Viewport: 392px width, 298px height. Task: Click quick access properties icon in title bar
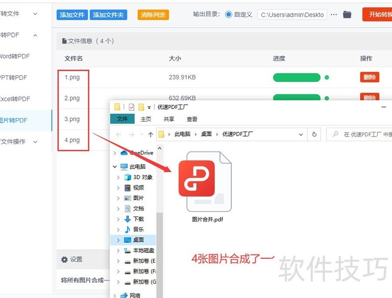[x=131, y=107]
